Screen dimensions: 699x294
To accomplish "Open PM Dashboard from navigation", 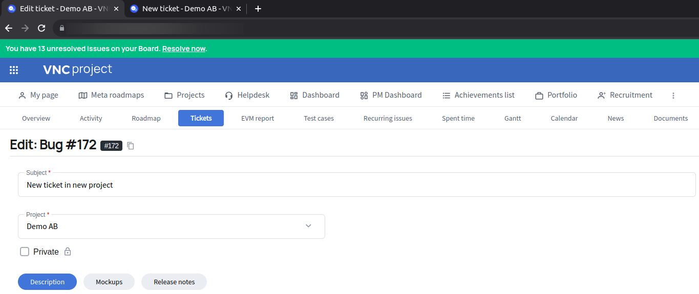I will click(391, 95).
